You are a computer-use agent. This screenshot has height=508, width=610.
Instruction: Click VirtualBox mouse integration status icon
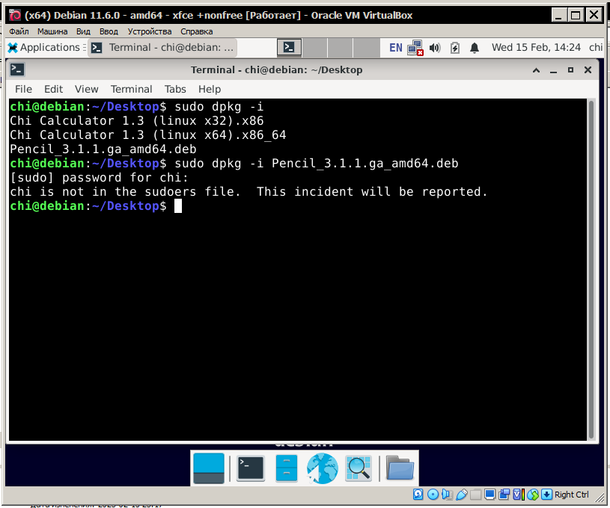pyautogui.click(x=534, y=495)
